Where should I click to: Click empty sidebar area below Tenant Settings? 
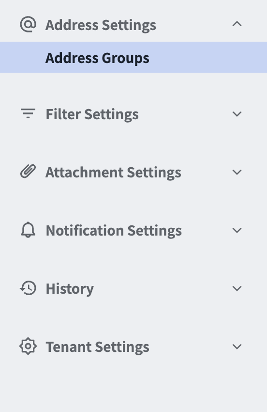(133, 386)
